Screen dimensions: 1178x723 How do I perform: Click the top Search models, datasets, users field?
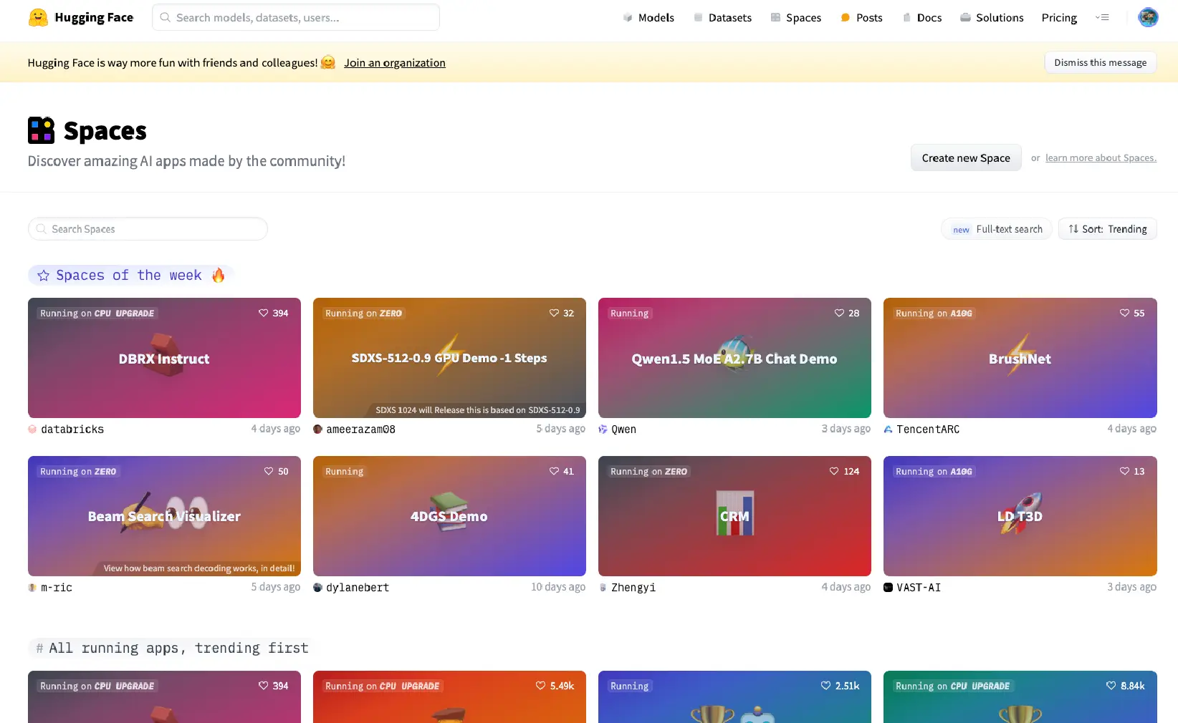pos(295,17)
